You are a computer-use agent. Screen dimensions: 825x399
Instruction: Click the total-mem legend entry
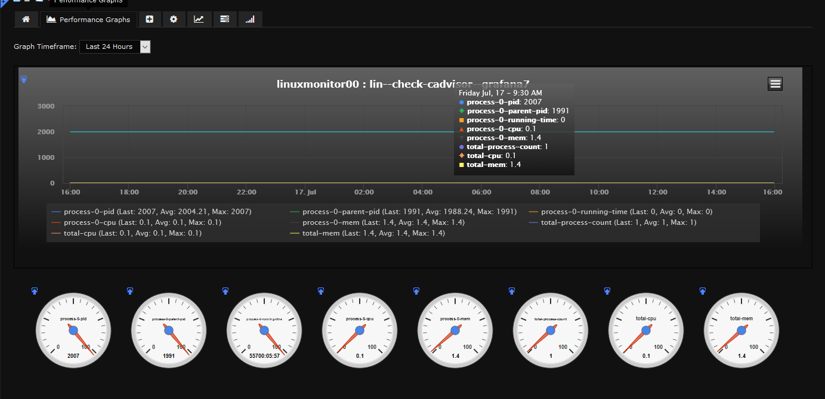pyautogui.click(x=373, y=233)
